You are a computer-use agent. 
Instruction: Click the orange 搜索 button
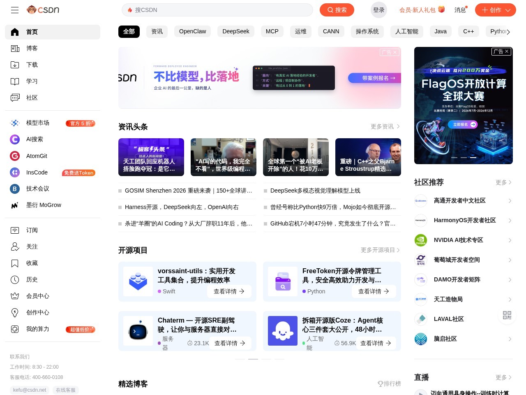click(337, 10)
